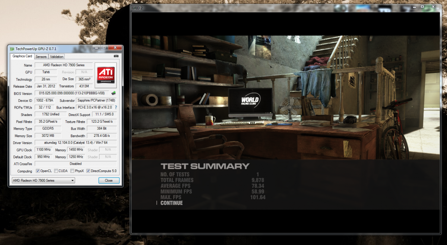This screenshot has width=447, height=245.
Task: Click the Transistors 4313M value
Action: [x=84, y=86]
